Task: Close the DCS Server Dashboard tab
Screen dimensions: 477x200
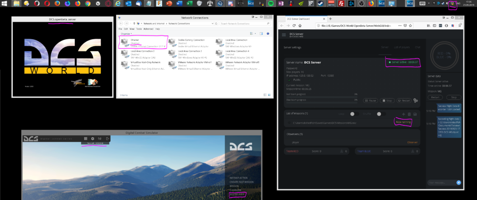Action: click(324, 19)
